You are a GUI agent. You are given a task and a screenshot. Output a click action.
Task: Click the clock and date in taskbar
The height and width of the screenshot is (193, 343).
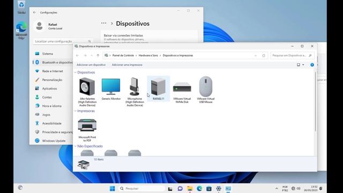click(x=311, y=188)
